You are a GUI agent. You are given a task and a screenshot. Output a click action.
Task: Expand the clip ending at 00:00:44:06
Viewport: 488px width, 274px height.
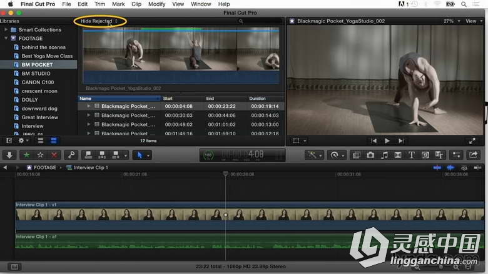point(89,115)
